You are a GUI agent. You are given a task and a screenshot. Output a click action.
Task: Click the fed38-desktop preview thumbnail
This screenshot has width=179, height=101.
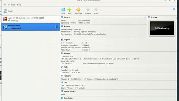pyautogui.click(x=162, y=28)
